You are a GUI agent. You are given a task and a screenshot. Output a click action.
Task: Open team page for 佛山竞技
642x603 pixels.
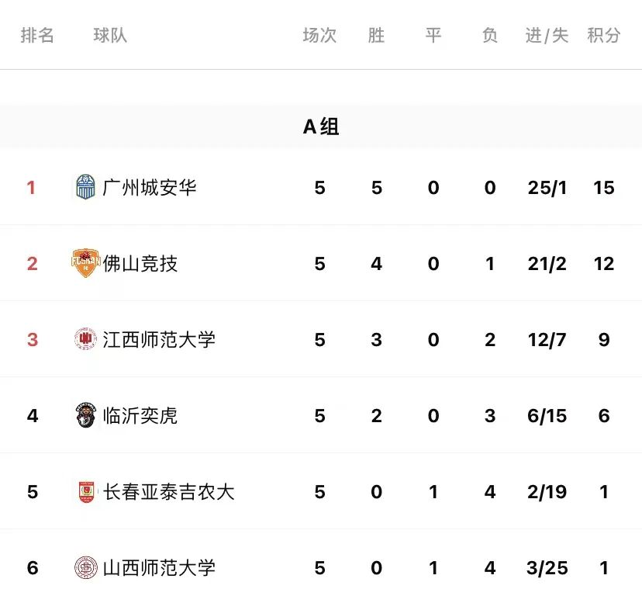[x=140, y=263]
